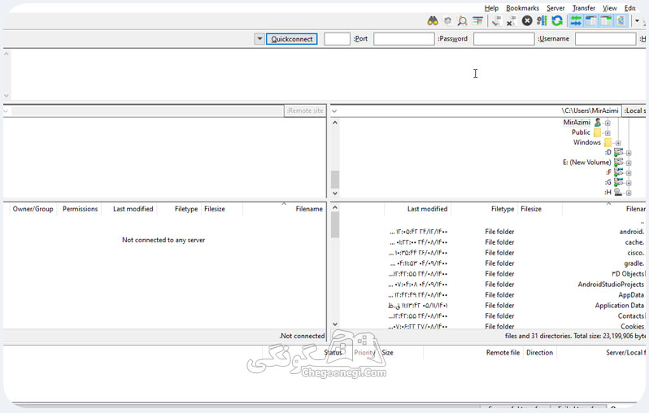Toggle processing of the transfer queue

point(542,20)
